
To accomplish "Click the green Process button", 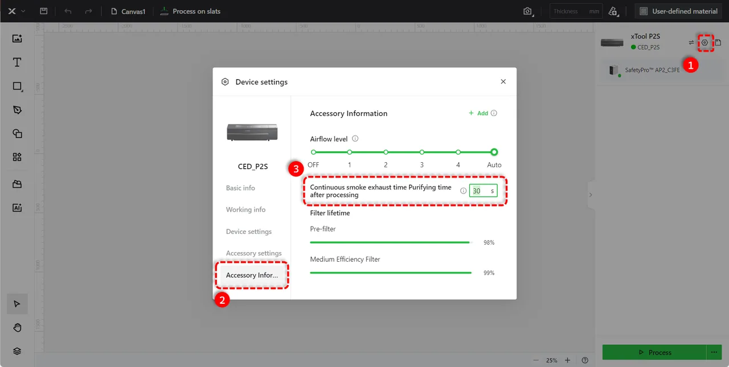I will point(654,352).
